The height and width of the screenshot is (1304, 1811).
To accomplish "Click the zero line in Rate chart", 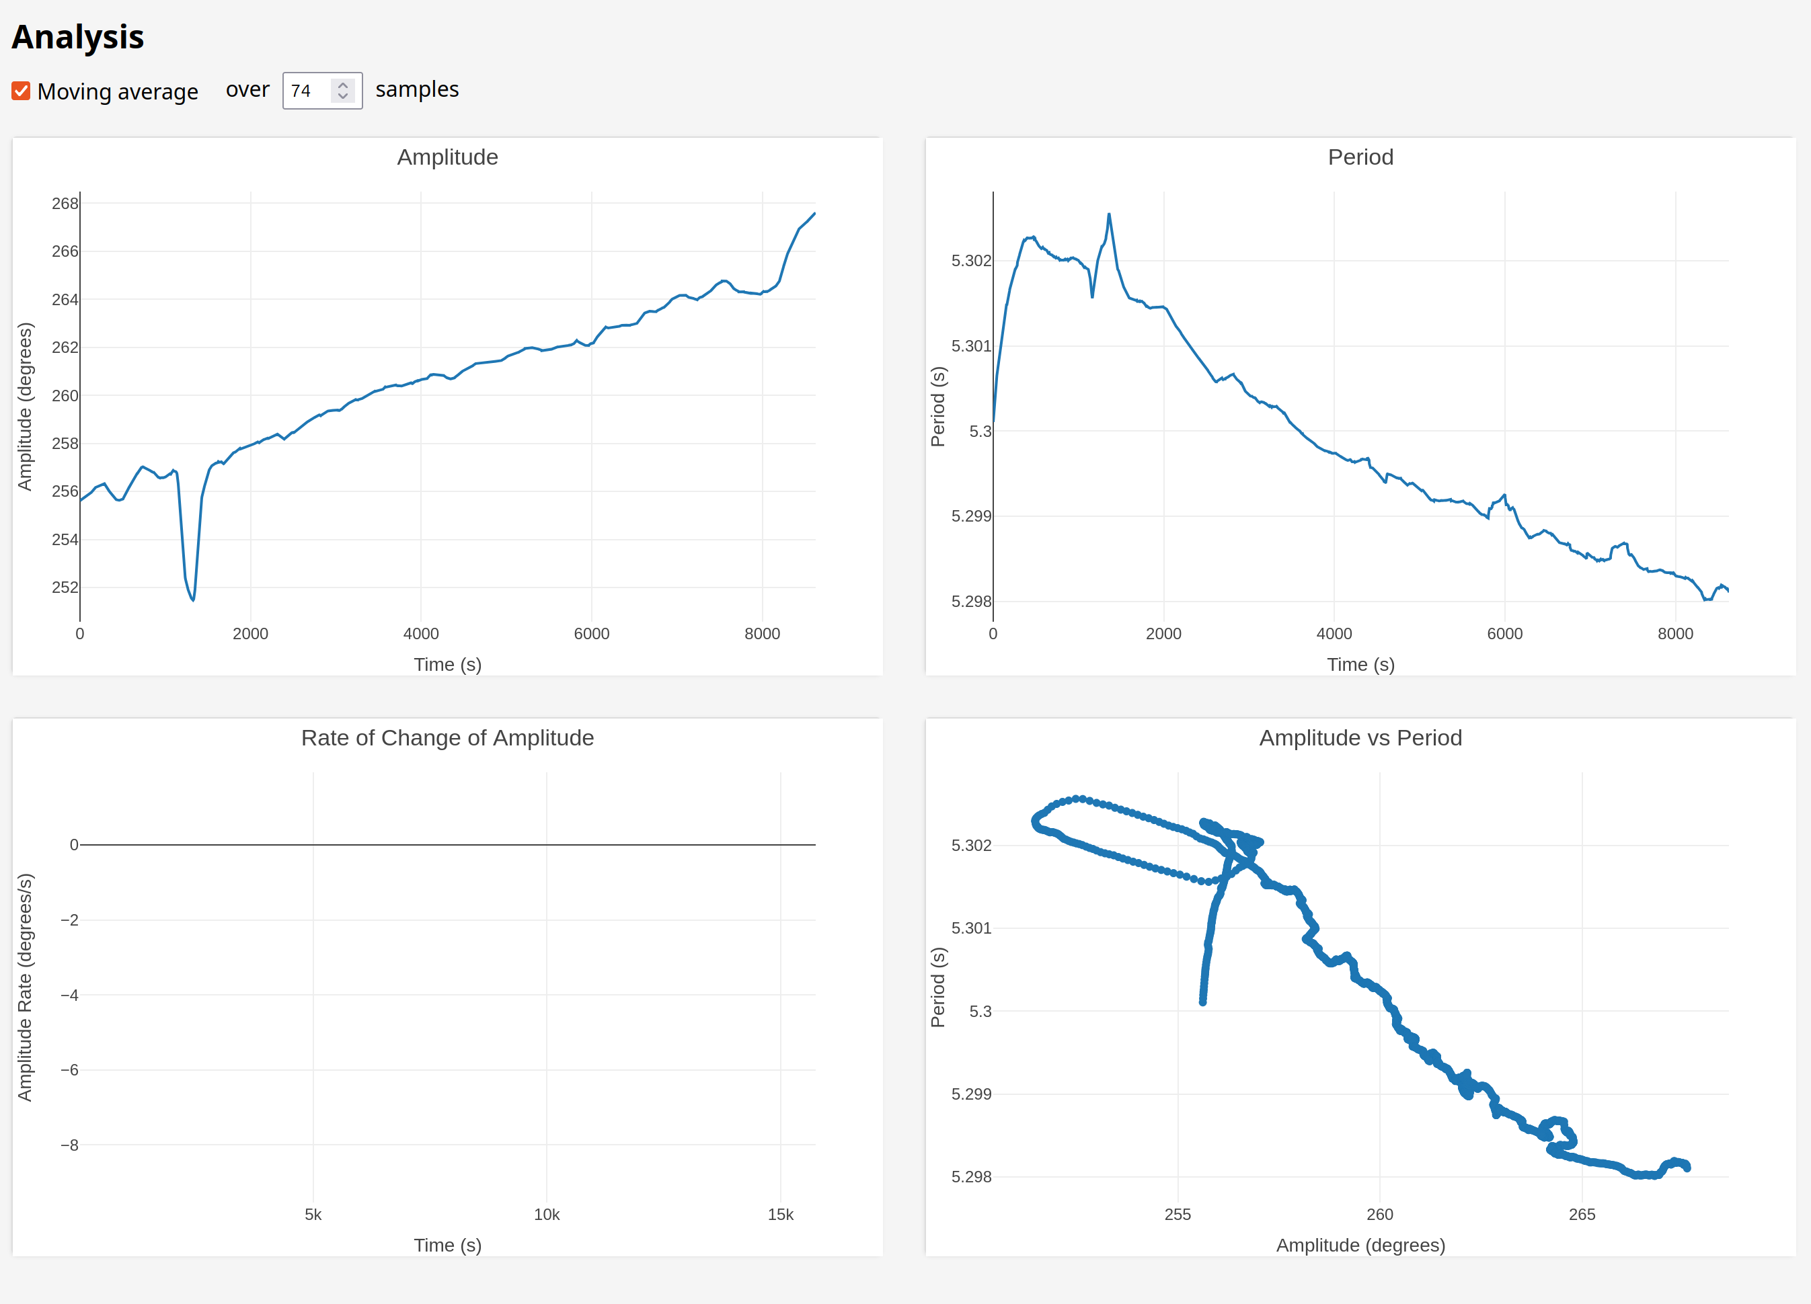I will pyautogui.click(x=447, y=844).
